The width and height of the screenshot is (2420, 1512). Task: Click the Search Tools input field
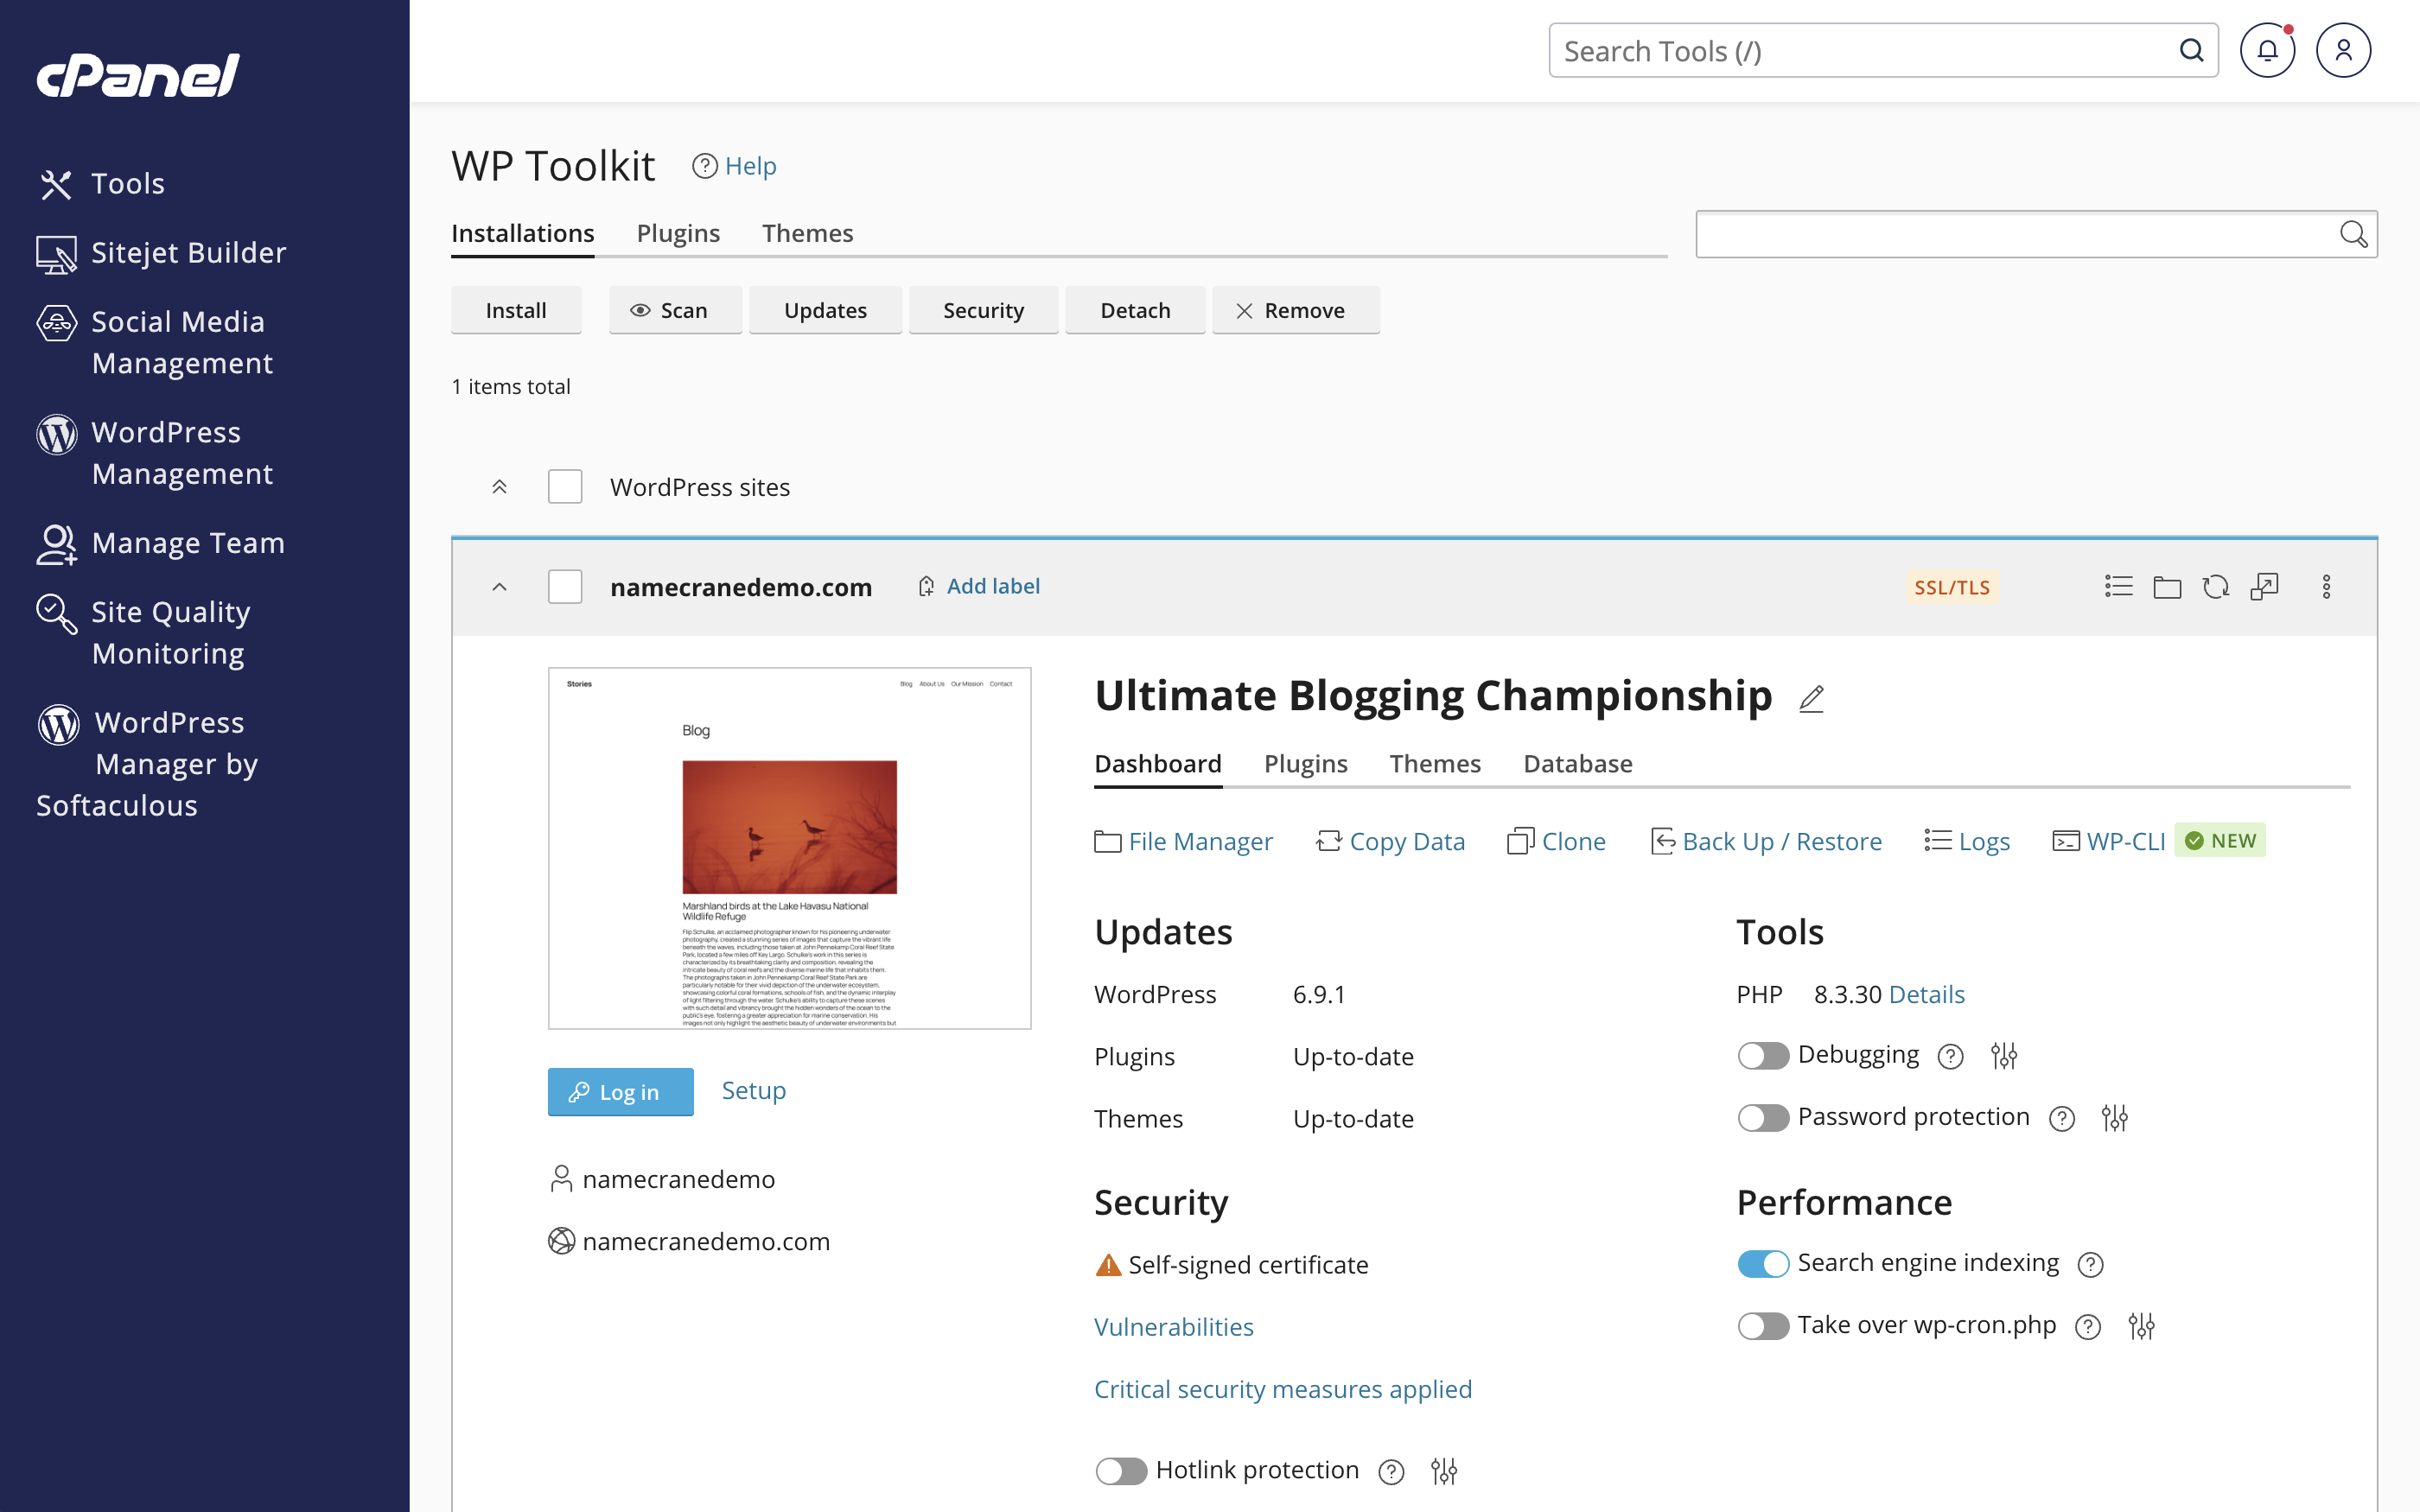pos(1860,50)
